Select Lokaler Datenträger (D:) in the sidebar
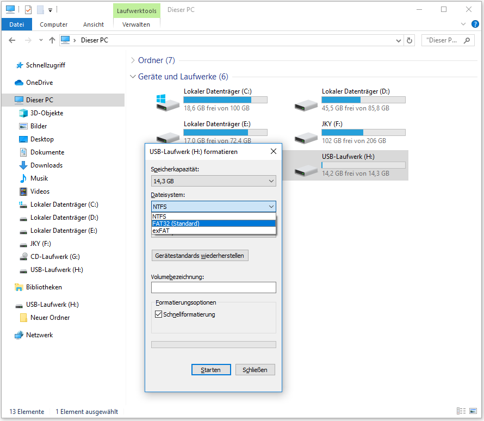The image size is (484, 421). (64, 218)
